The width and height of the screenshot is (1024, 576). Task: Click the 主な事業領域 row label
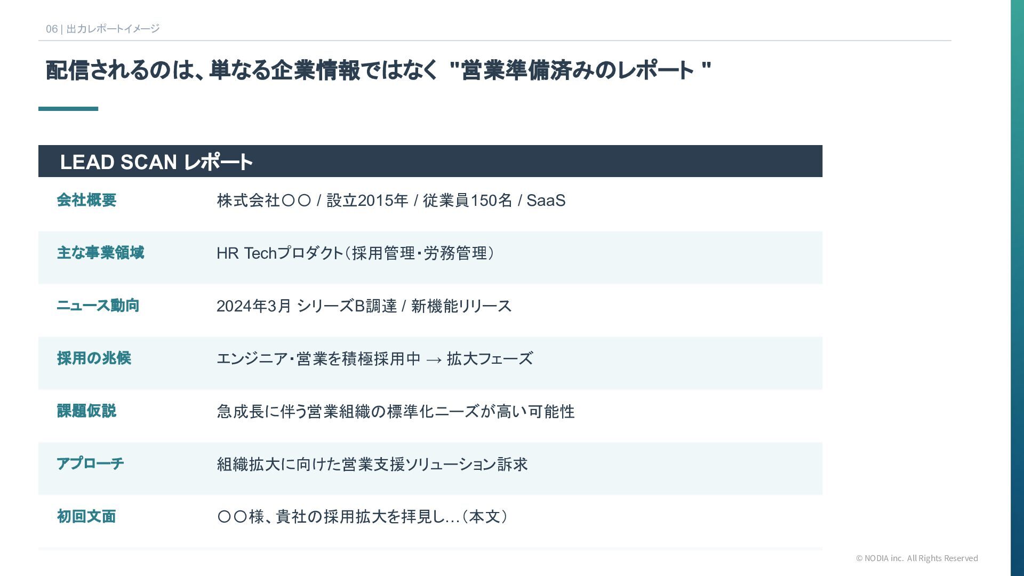coord(100,253)
